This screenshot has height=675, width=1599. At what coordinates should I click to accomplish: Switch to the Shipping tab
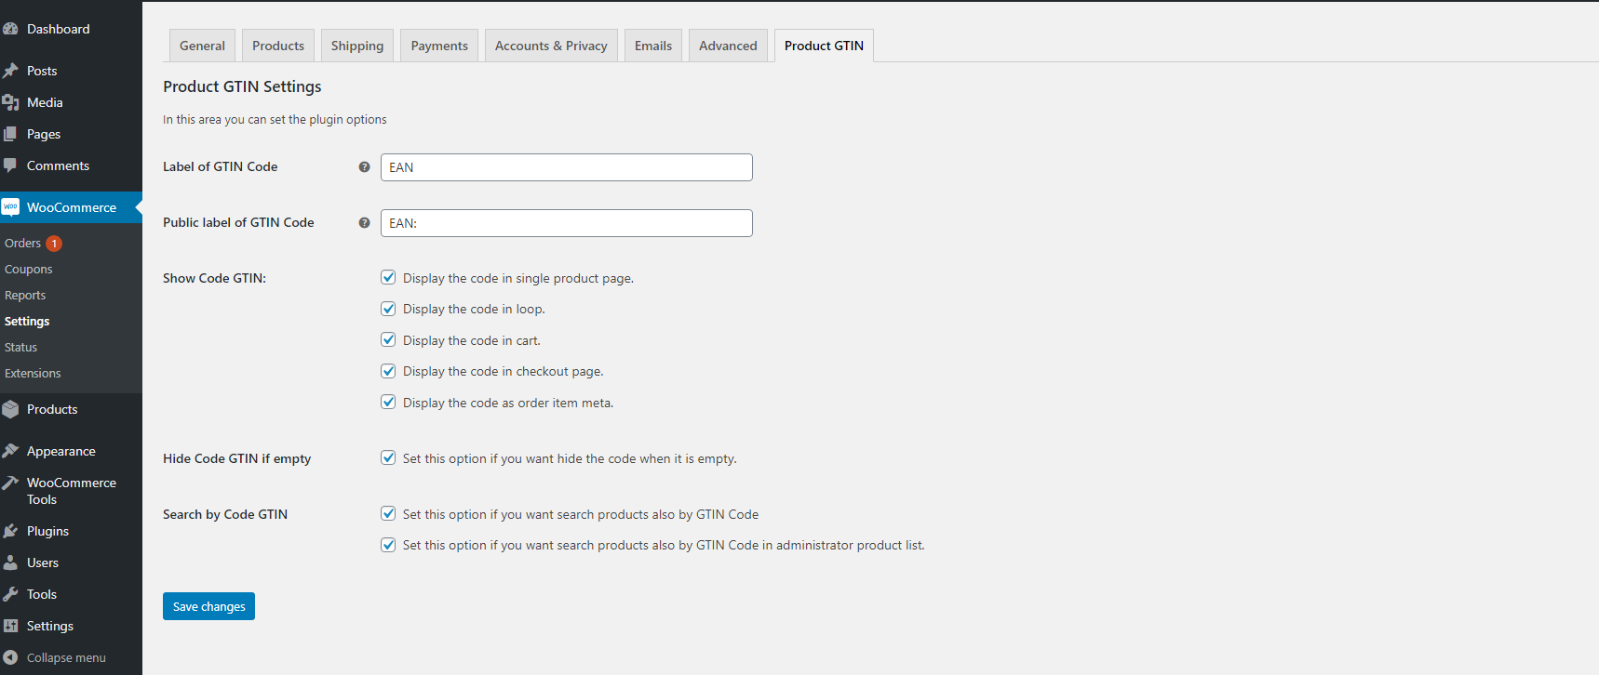click(356, 46)
